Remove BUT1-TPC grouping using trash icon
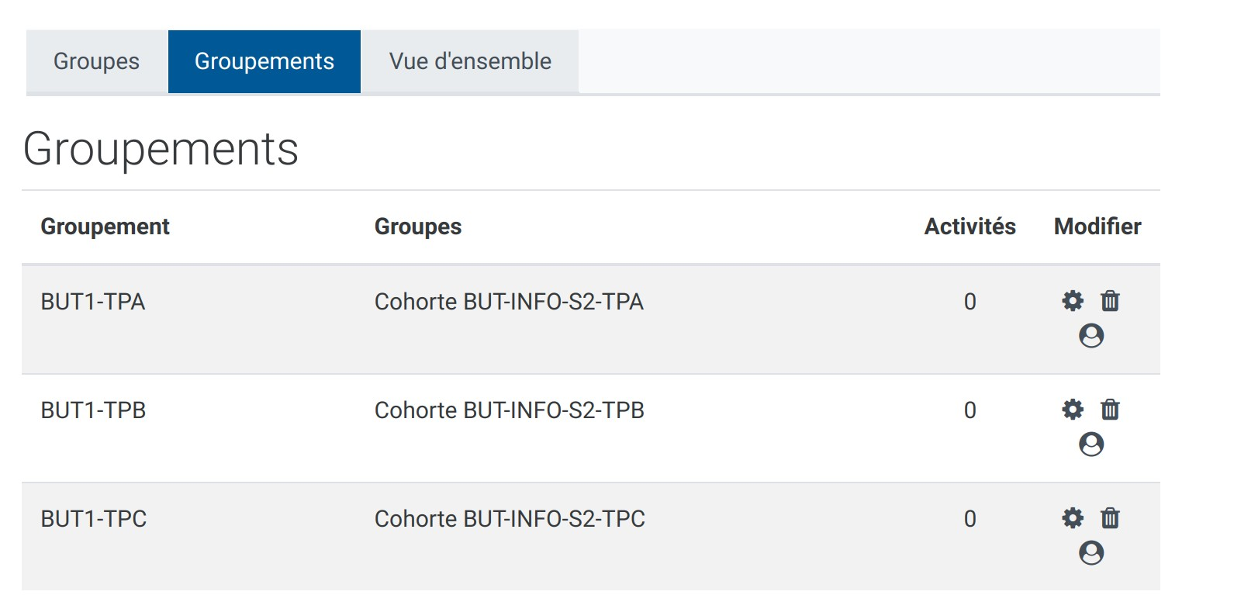This screenshot has height=595, width=1234. [1110, 518]
